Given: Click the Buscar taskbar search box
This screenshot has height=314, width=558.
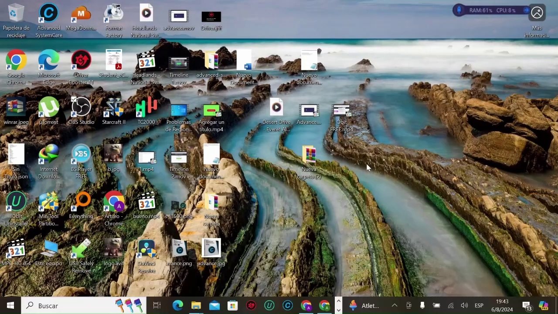Looking at the screenshot, I should click(x=84, y=305).
